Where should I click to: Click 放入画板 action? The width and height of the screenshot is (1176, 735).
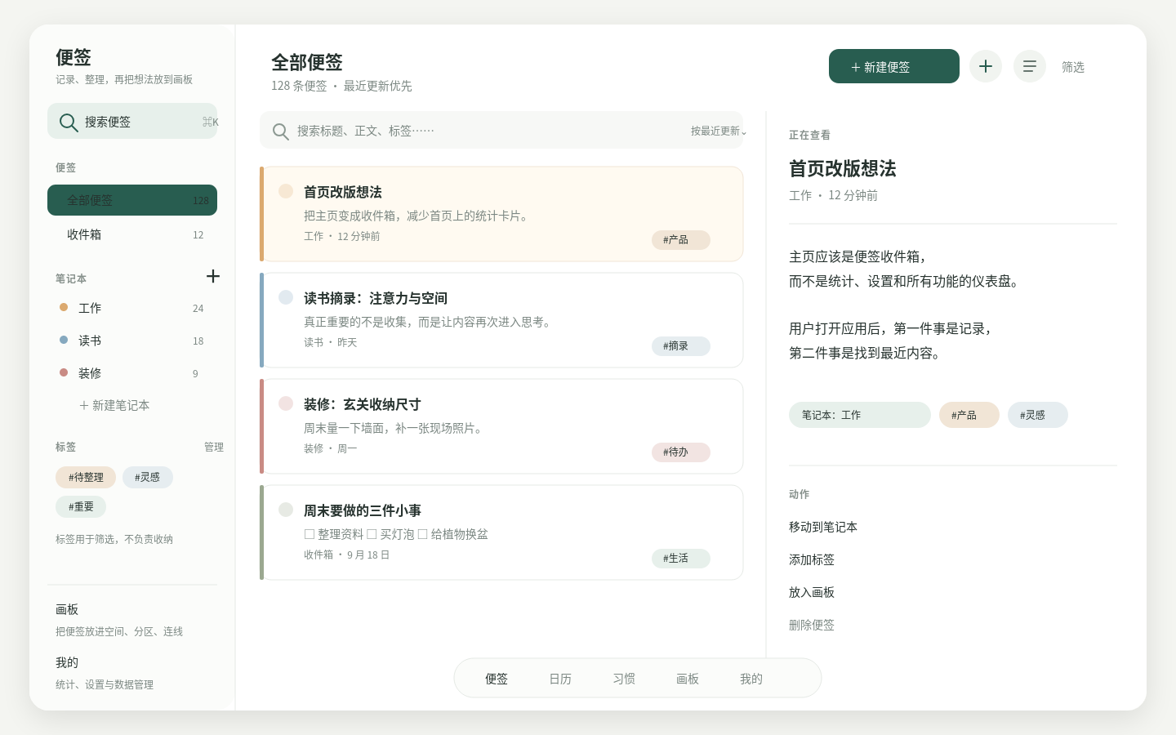coord(812,592)
